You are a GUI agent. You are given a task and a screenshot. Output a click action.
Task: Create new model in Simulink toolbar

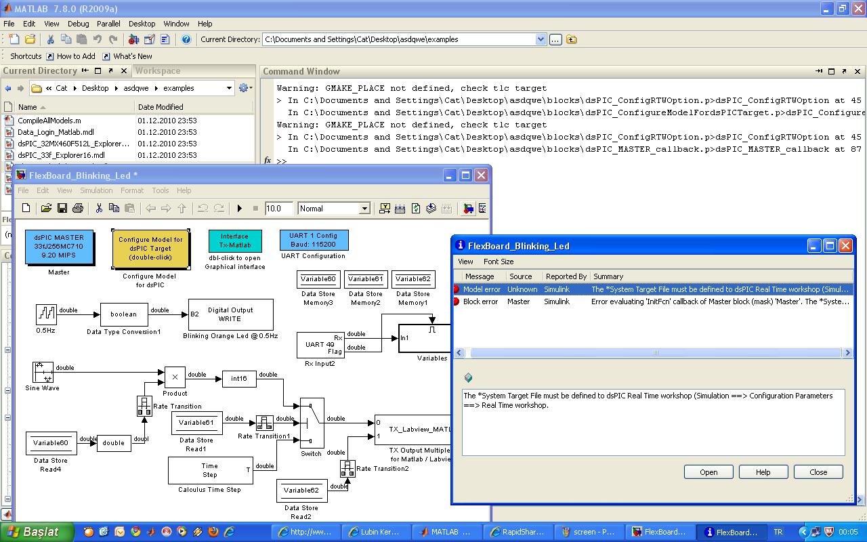pyautogui.click(x=26, y=209)
